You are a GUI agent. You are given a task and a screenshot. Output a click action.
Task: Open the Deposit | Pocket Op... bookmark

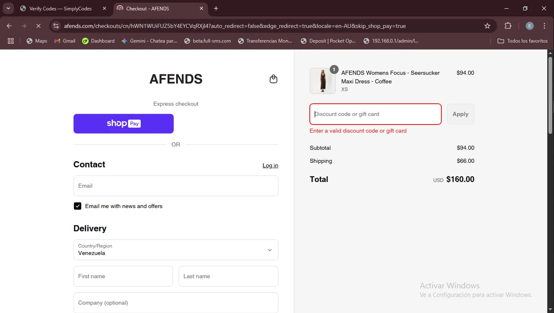pyautogui.click(x=328, y=41)
